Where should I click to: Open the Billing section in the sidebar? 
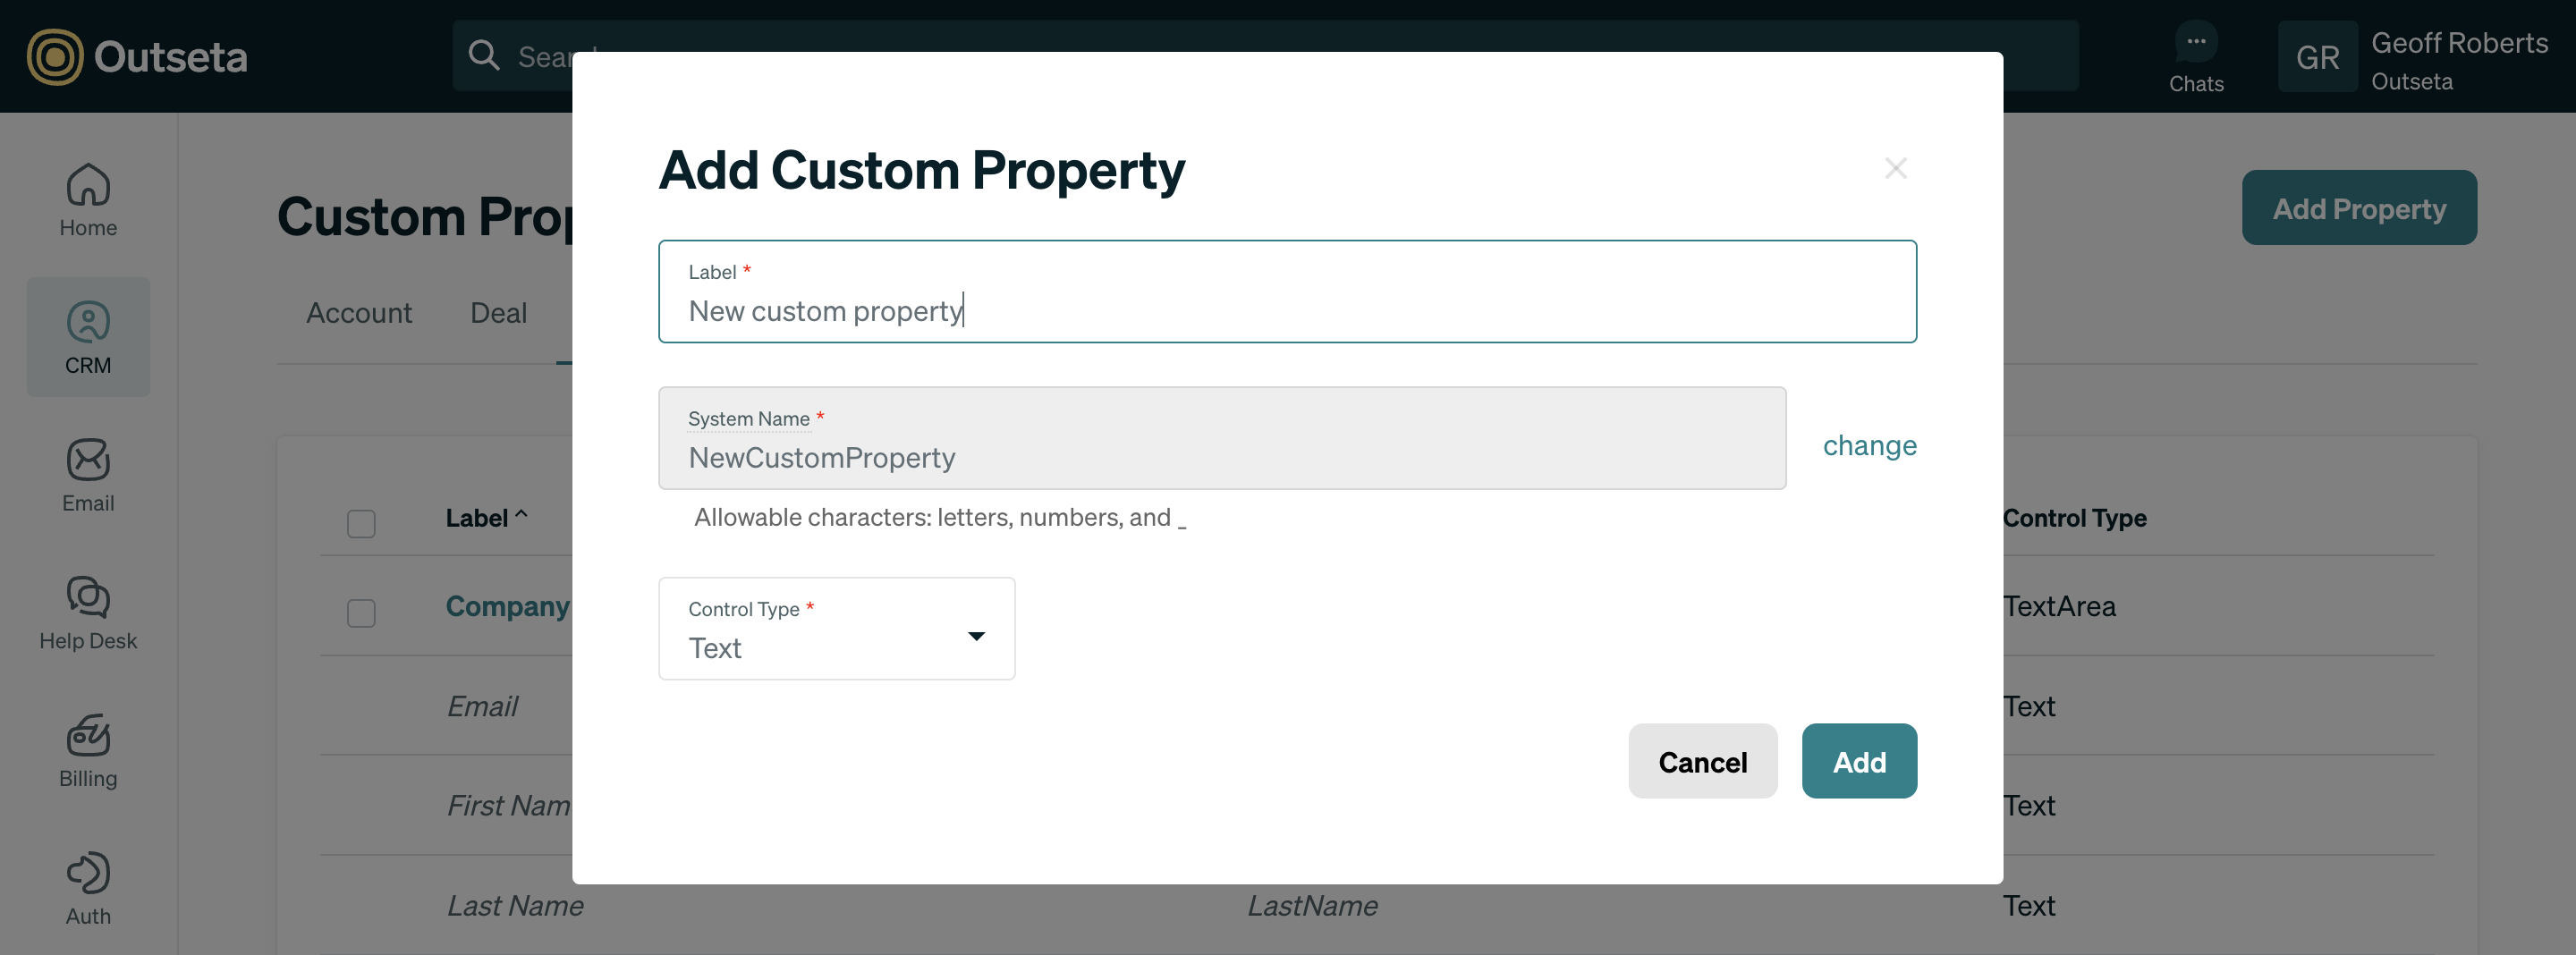coord(88,751)
